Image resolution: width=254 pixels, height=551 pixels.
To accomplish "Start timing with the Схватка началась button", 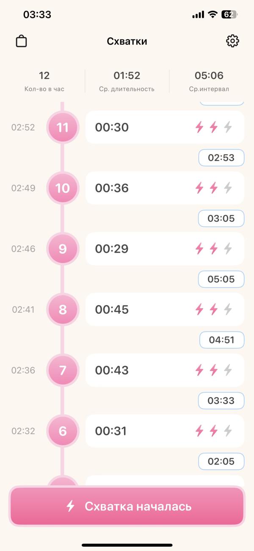I will click(127, 506).
